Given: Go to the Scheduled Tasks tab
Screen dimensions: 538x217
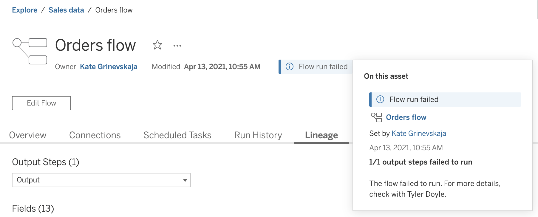Looking at the screenshot, I should click(x=177, y=135).
